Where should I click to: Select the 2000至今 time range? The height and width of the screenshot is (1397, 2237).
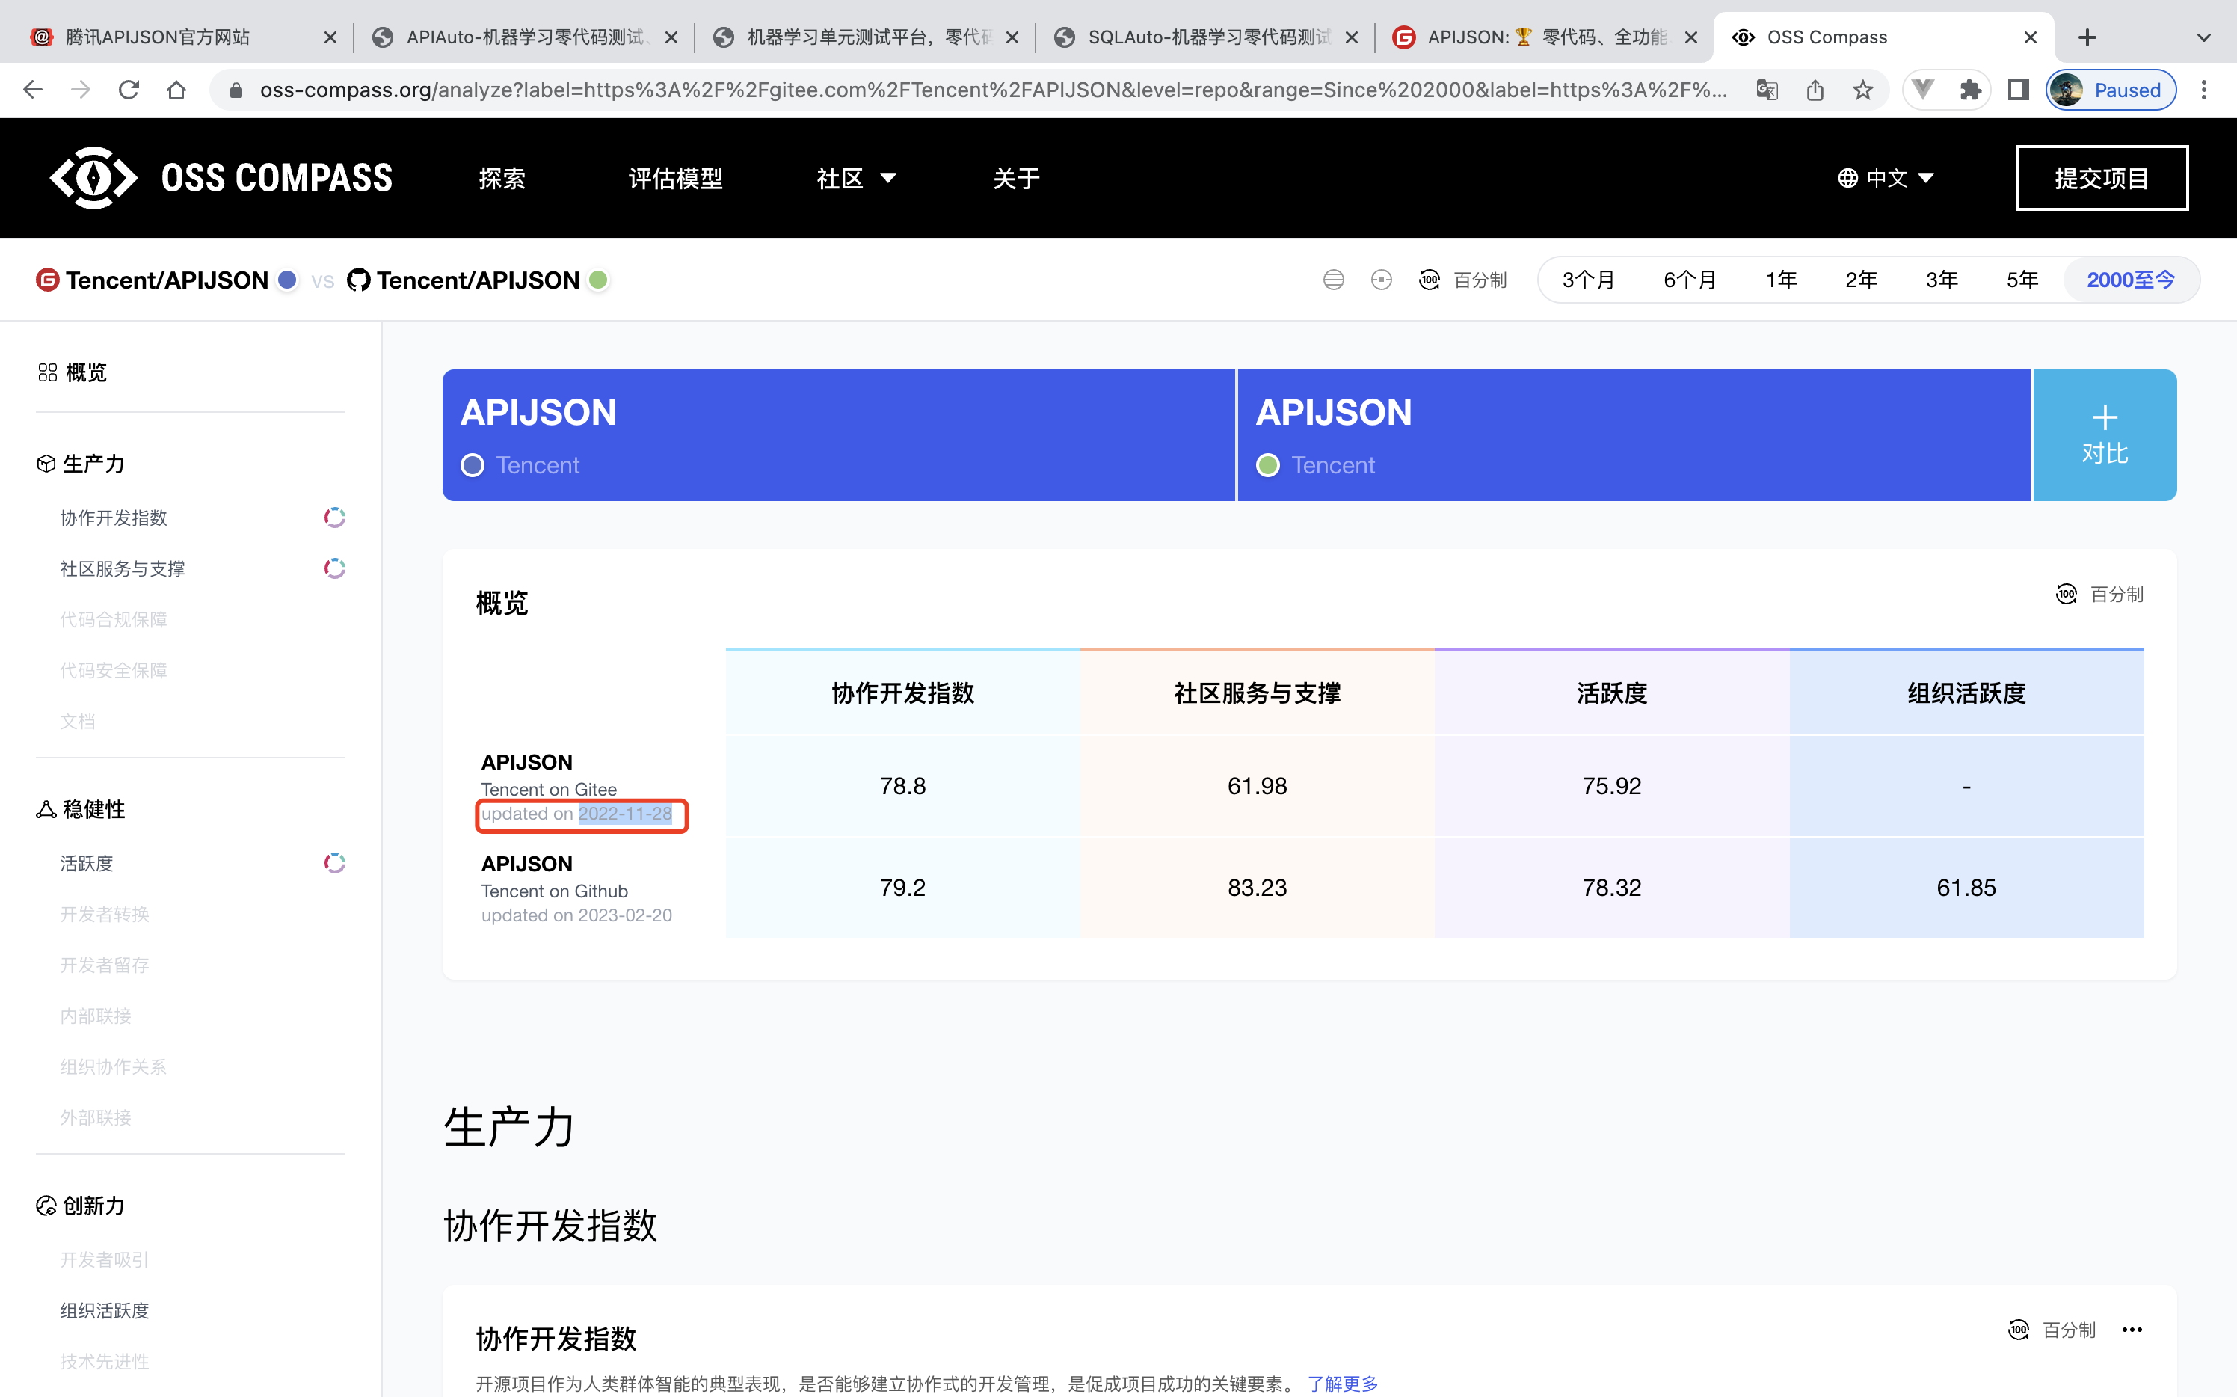(2131, 280)
